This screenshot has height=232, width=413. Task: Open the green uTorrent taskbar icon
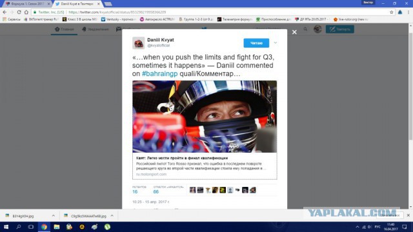[x=107, y=227]
